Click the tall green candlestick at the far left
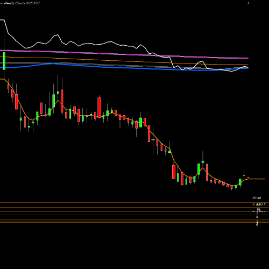This screenshot has width=269, height=269. (4, 61)
